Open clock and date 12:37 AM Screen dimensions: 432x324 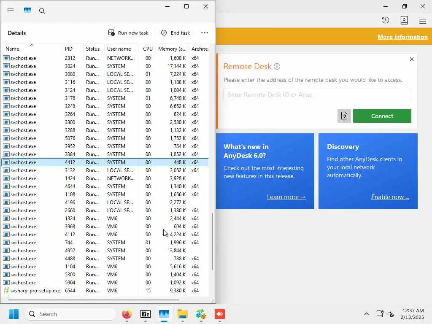pyautogui.click(x=412, y=314)
